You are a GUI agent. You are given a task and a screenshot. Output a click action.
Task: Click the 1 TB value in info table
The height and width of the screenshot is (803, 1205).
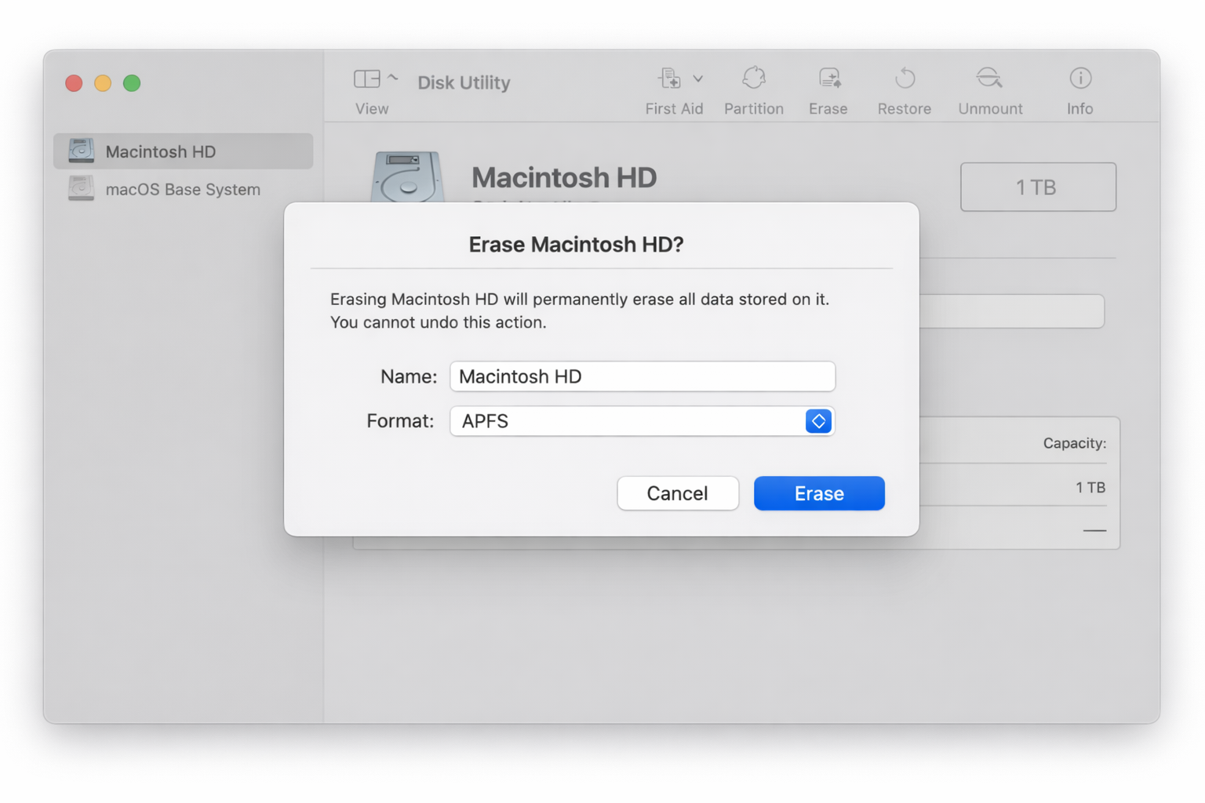[x=1090, y=488]
